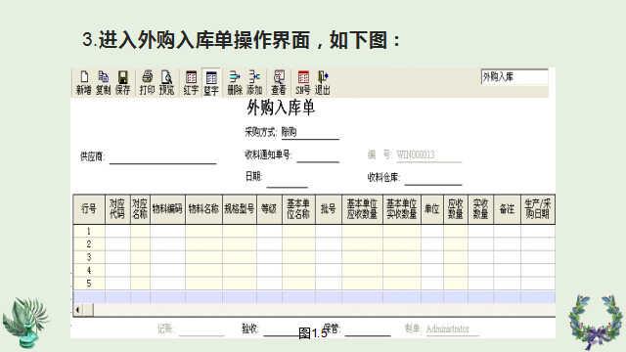
Task: Click the 复制 (Copy) toolbar icon
Action: pos(104,83)
